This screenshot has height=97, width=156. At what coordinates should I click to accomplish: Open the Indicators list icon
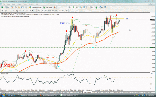96,7
